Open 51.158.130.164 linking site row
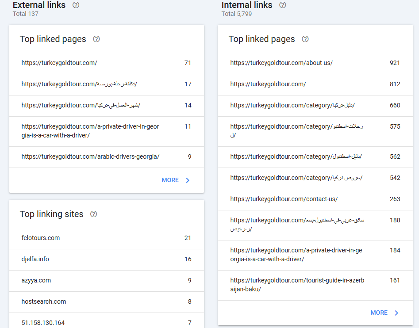The height and width of the screenshot is (328, 419). point(107,320)
